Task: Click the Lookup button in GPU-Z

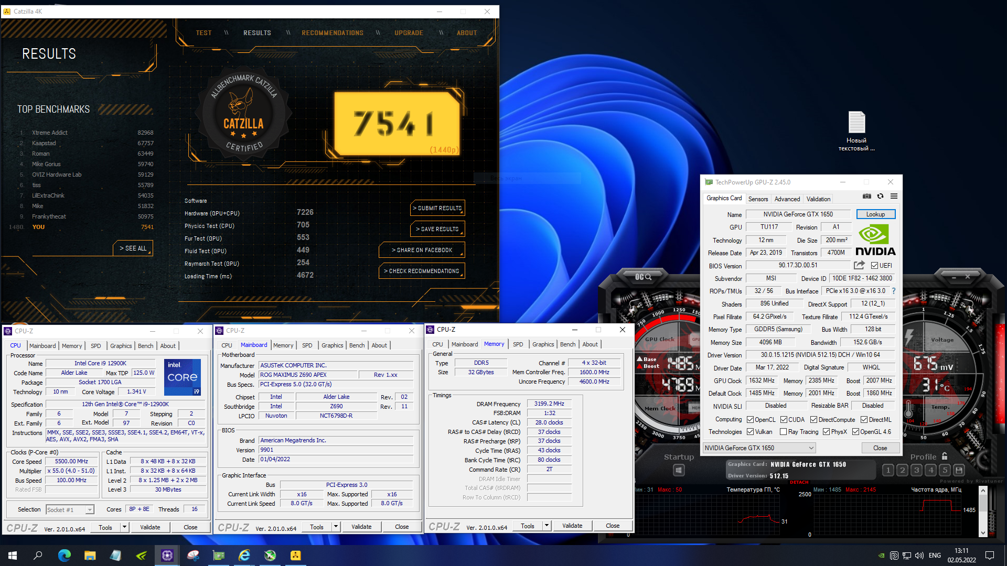Action: tap(875, 214)
